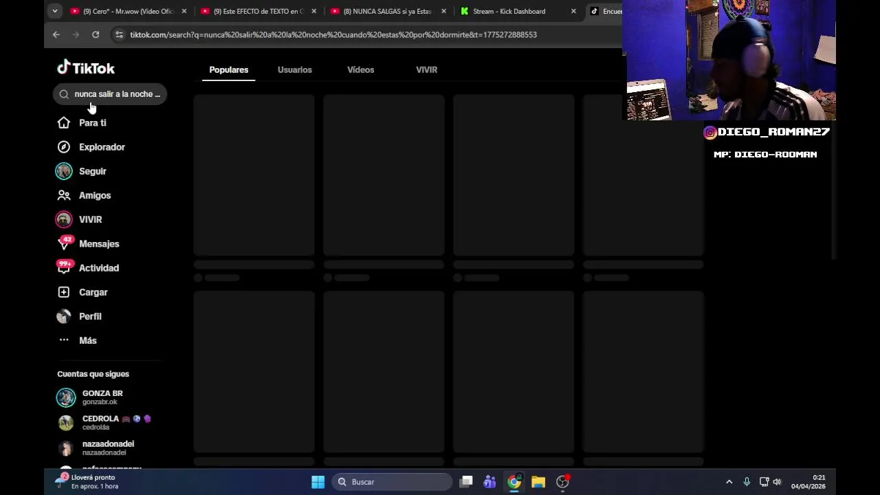Click the Actividad label

point(99,267)
